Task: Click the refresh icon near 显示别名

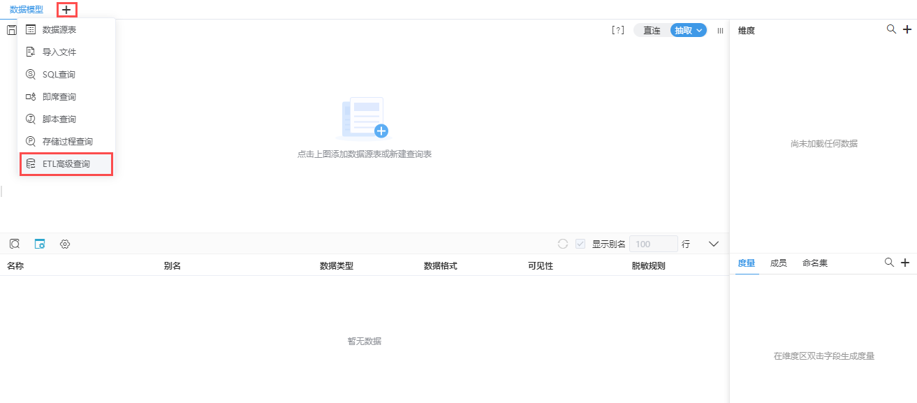Action: click(x=563, y=244)
